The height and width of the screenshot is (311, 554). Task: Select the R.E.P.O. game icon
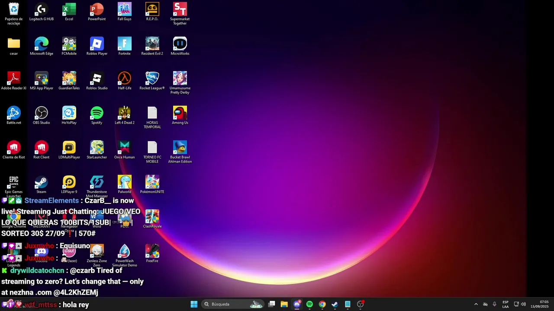[x=152, y=12]
